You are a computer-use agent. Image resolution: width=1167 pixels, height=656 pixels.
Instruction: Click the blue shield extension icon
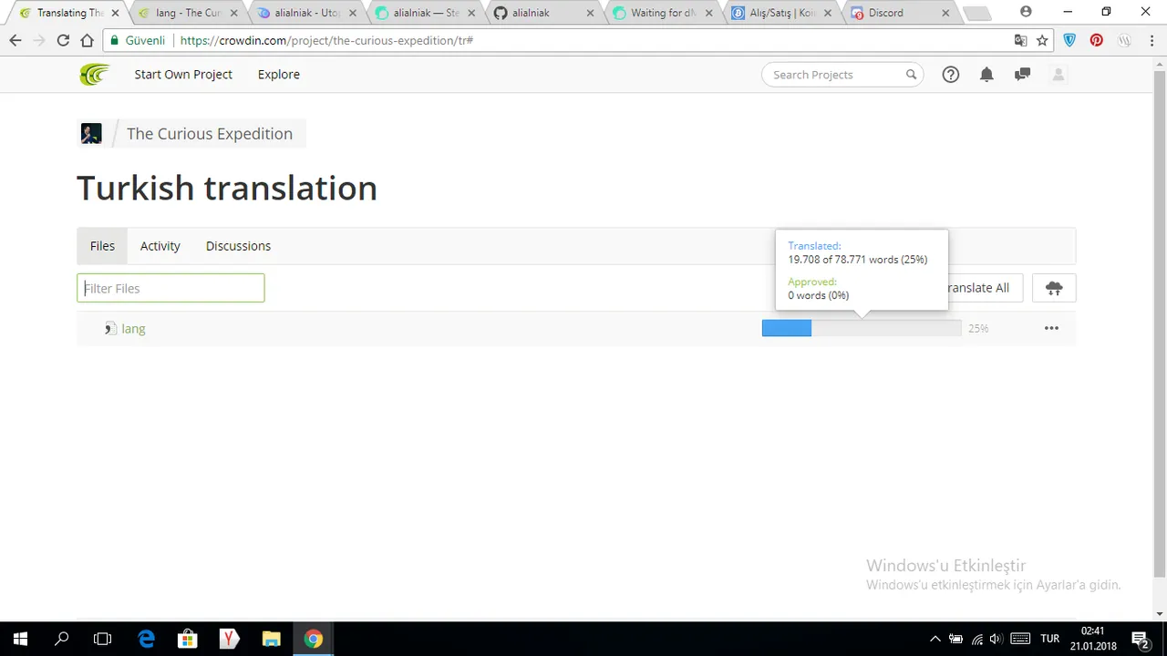[x=1070, y=40]
